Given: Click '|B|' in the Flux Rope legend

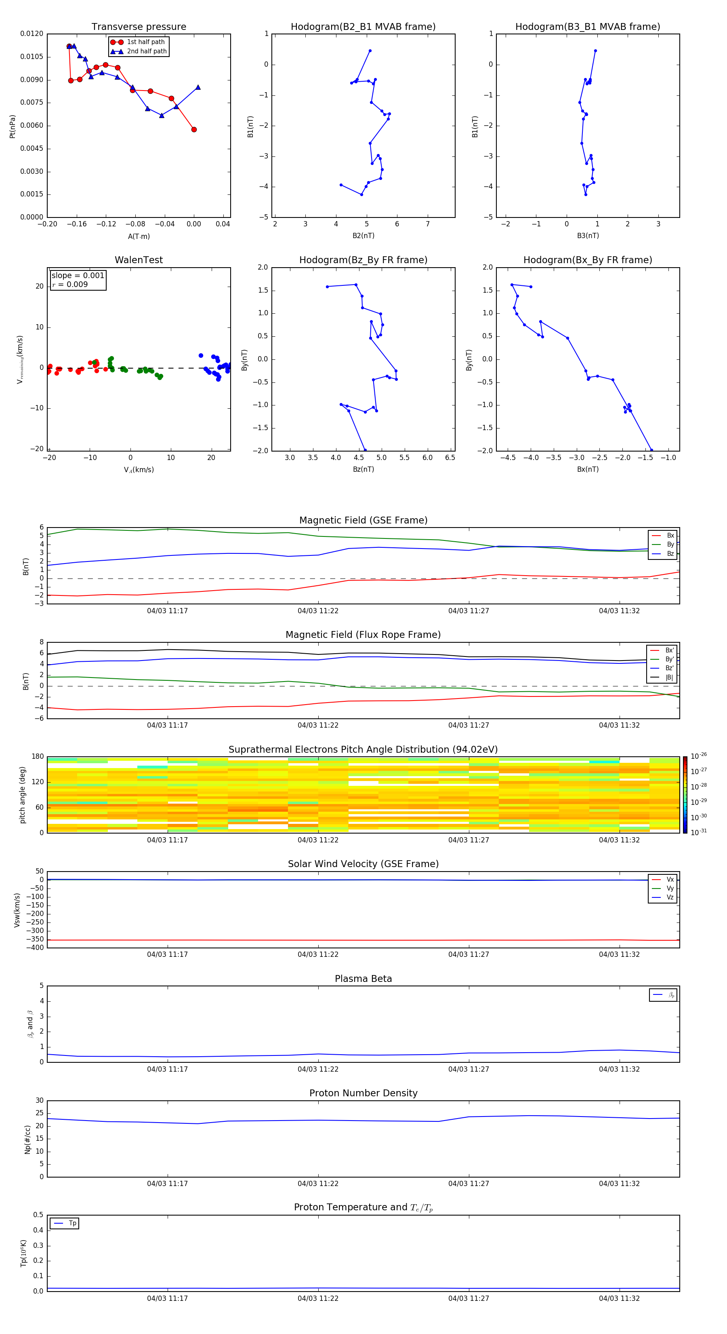Looking at the screenshot, I should (x=670, y=678).
